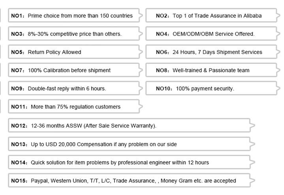Open 'OEM/ODM/OBM Service Offered' item
Viewport: 284px width, 195px height.
tap(209, 34)
